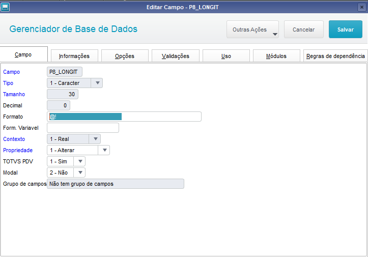Expand the Tipo dropdown
This screenshot has width=368, height=257.
pyautogui.click(x=98, y=83)
